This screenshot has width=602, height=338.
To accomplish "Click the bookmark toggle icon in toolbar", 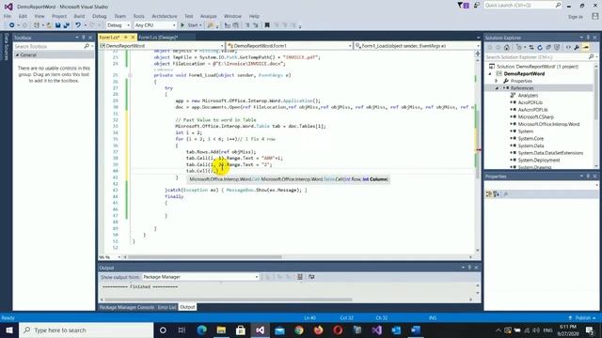I will point(267,25).
